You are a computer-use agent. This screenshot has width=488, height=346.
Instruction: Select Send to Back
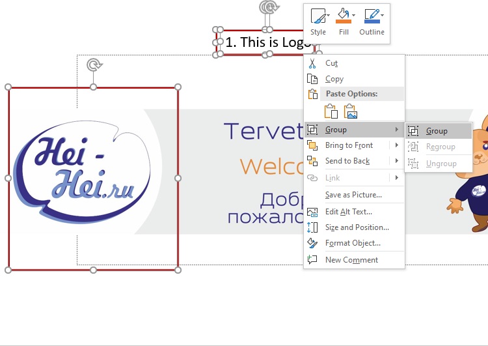tap(347, 161)
